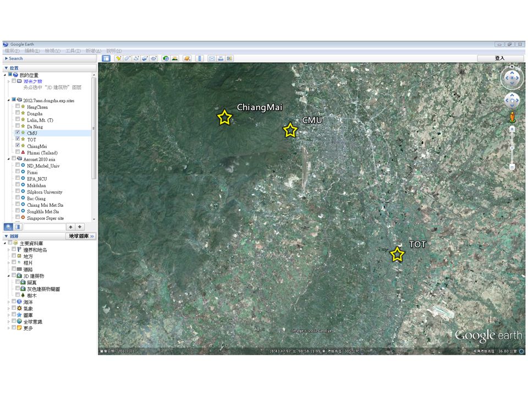
Task: Check the HengChuen placemark checkbox
Action: 18,106
